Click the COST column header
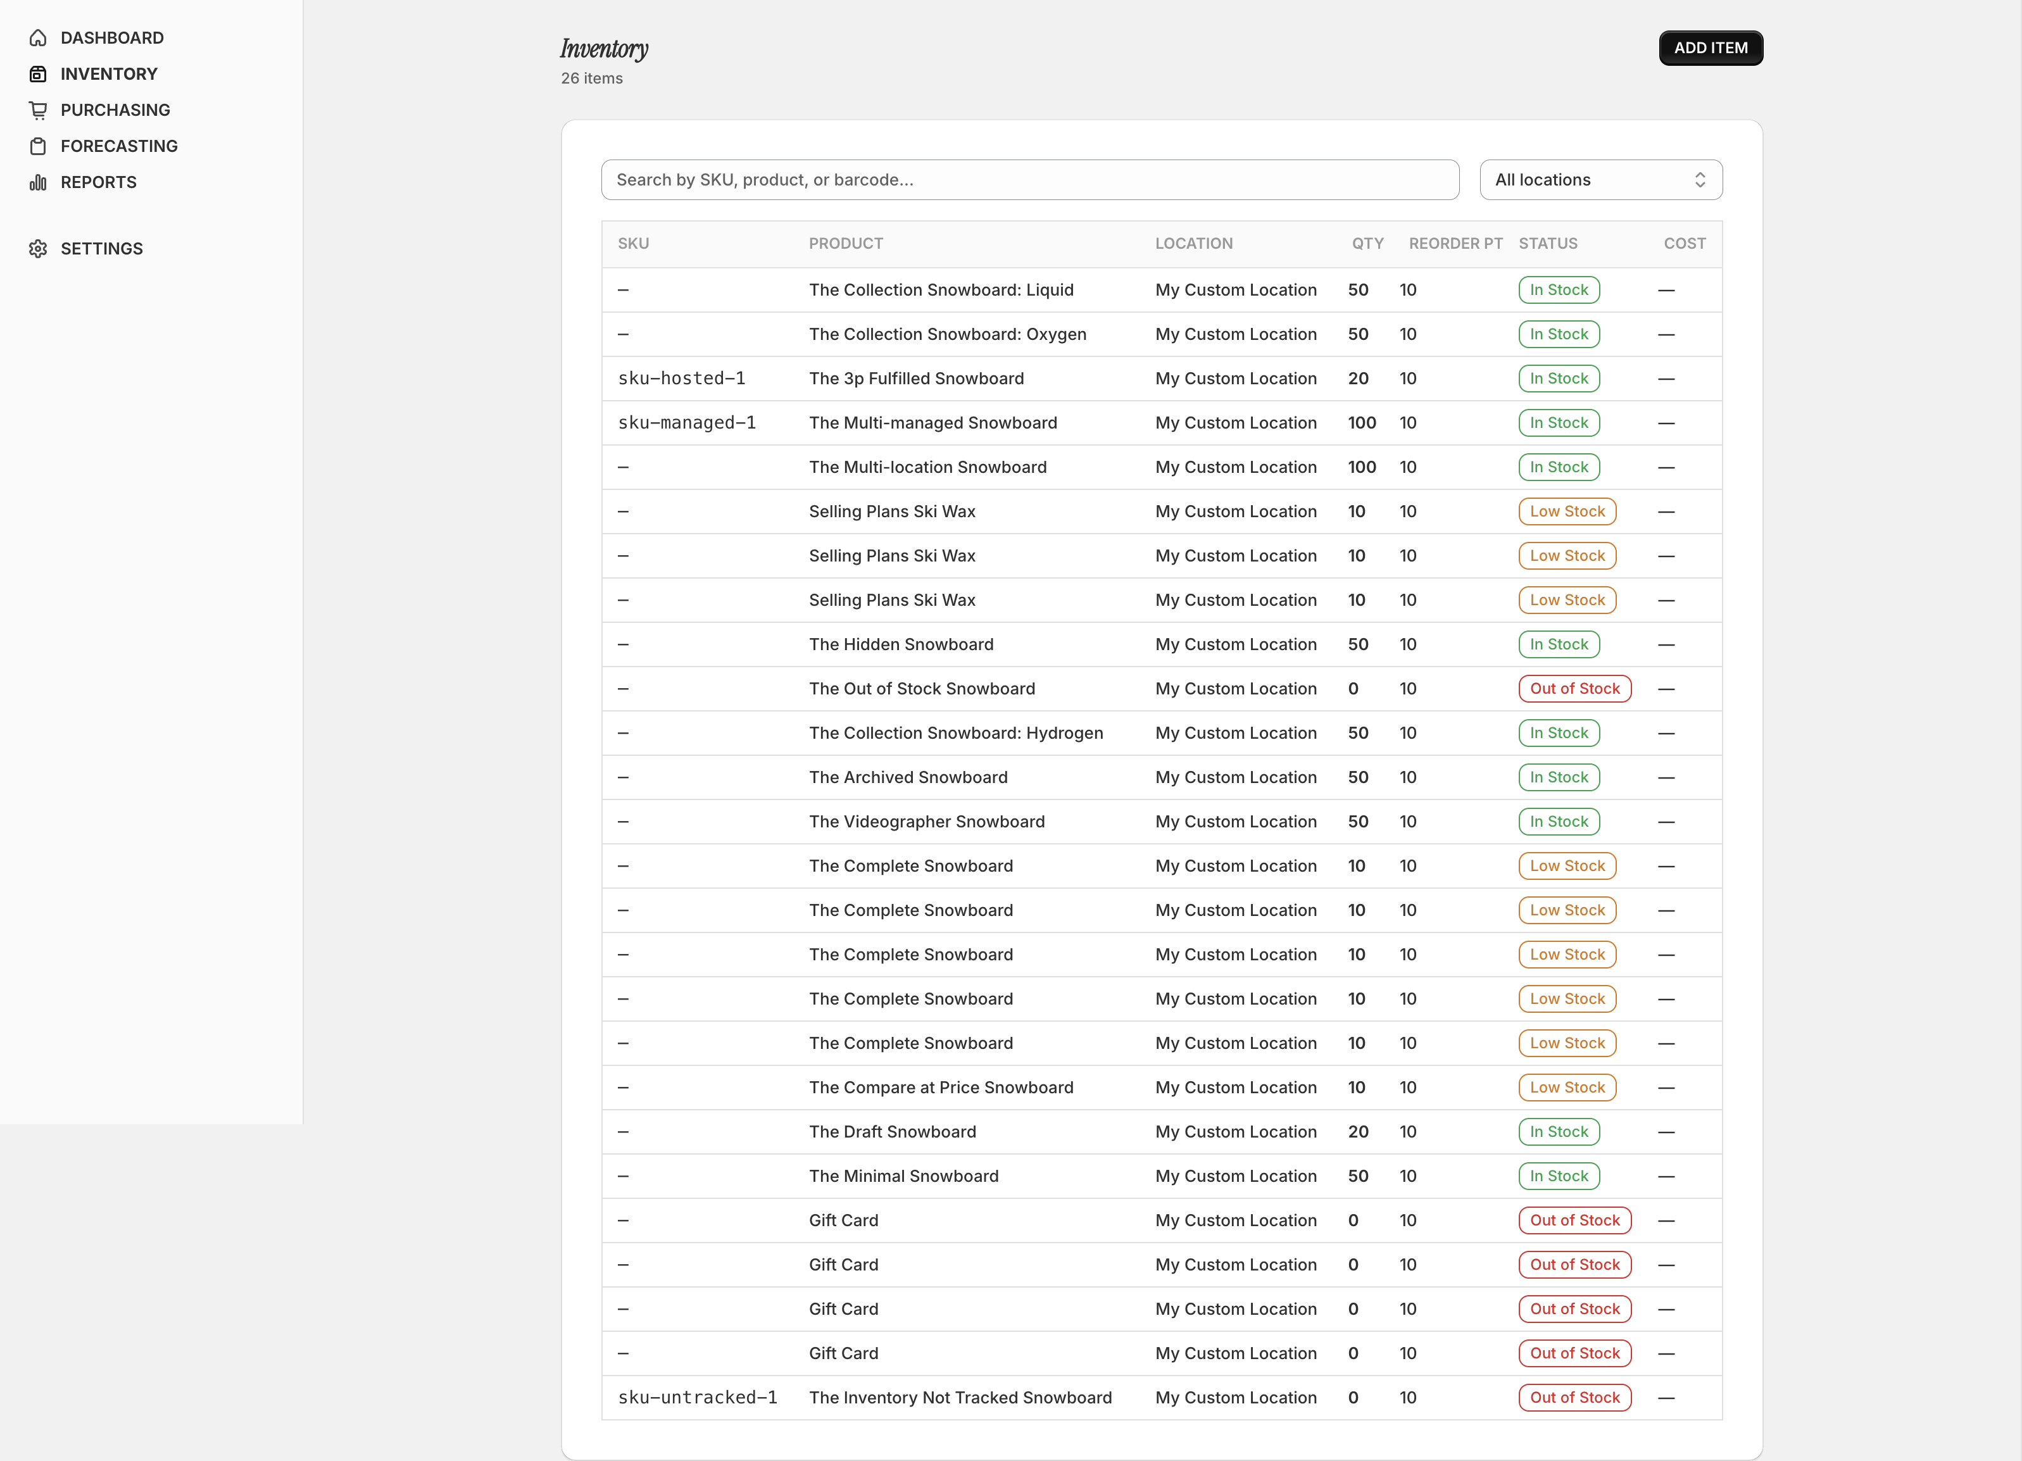The width and height of the screenshot is (2022, 1461). pyautogui.click(x=1684, y=243)
